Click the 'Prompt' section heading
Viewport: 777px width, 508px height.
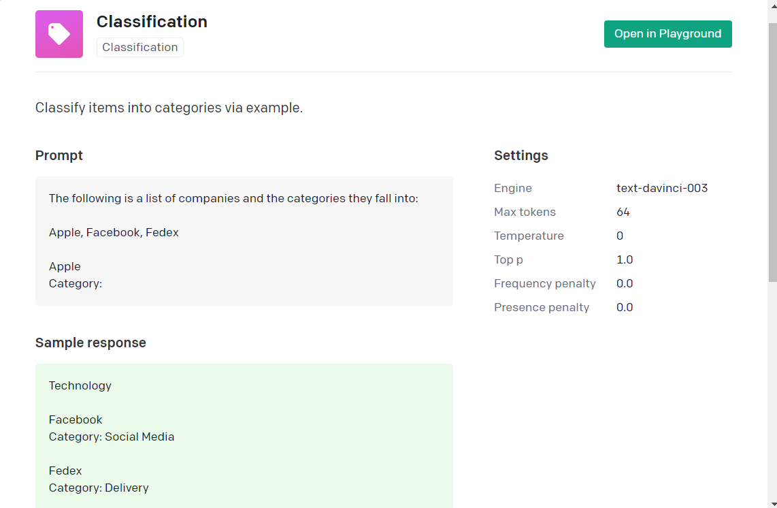[59, 156]
